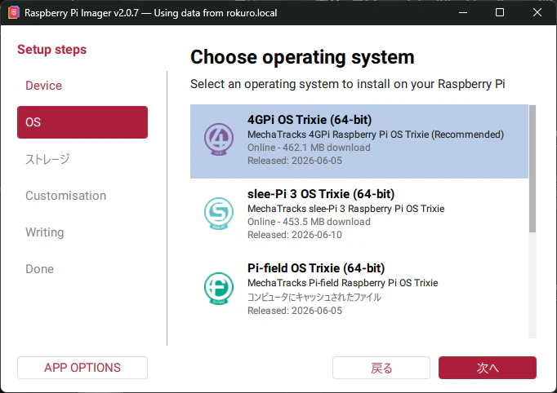Click the green Pi-field OS logo icon
Viewport: 557px width, 393px height.
tap(219, 288)
